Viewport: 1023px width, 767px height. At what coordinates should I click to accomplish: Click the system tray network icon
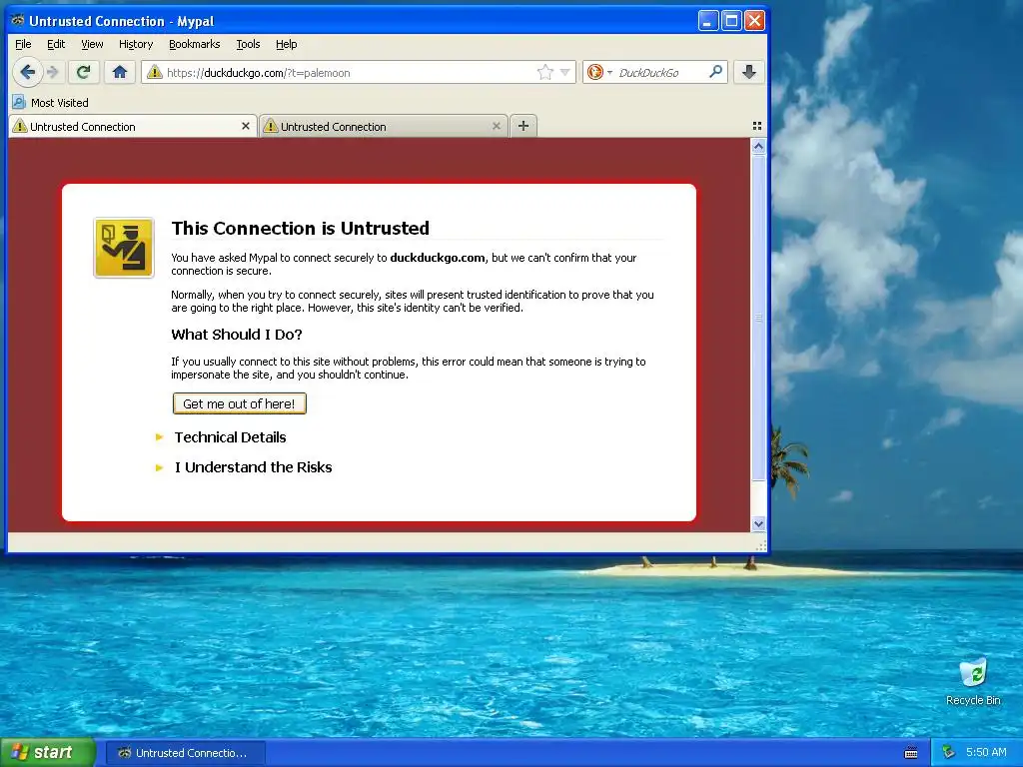coord(949,752)
